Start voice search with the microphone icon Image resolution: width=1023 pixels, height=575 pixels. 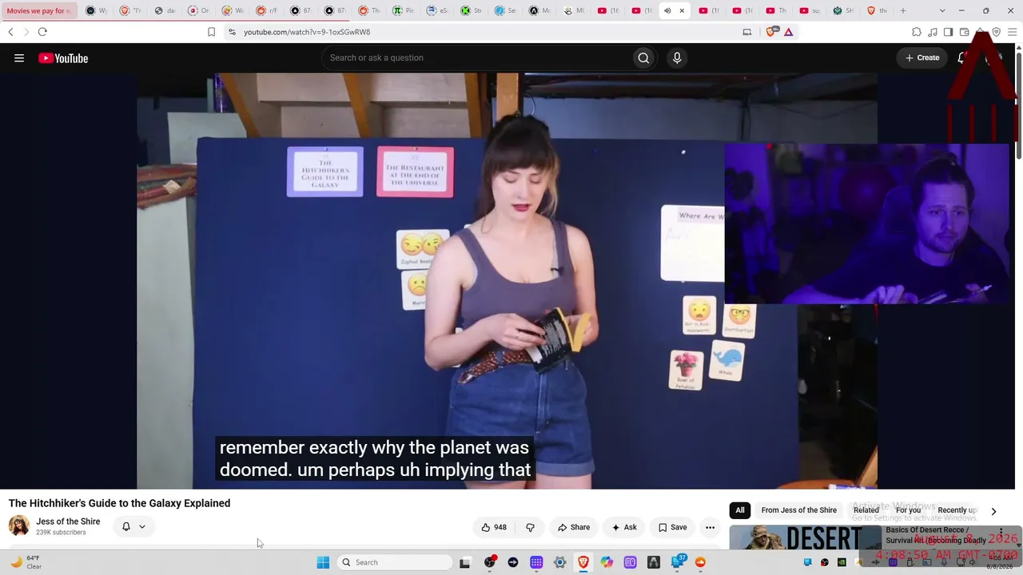[x=677, y=57]
